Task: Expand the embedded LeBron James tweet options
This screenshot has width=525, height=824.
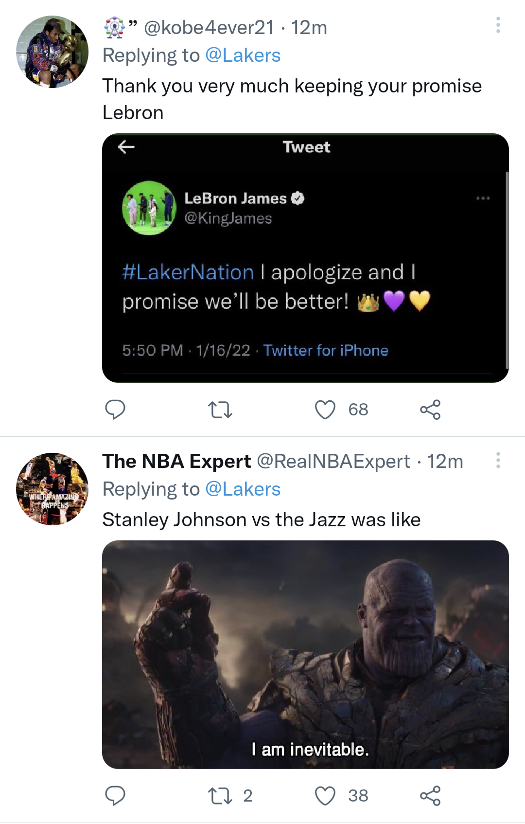Action: (x=483, y=197)
